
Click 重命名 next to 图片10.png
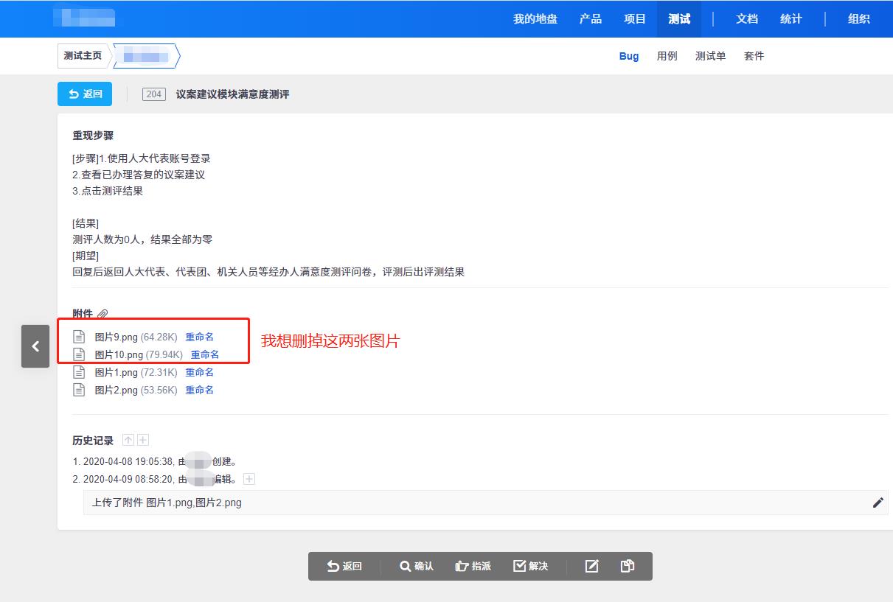[205, 354]
